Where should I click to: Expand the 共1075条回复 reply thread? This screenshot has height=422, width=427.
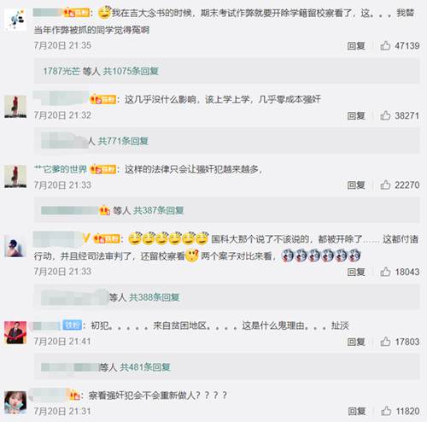[x=131, y=71]
